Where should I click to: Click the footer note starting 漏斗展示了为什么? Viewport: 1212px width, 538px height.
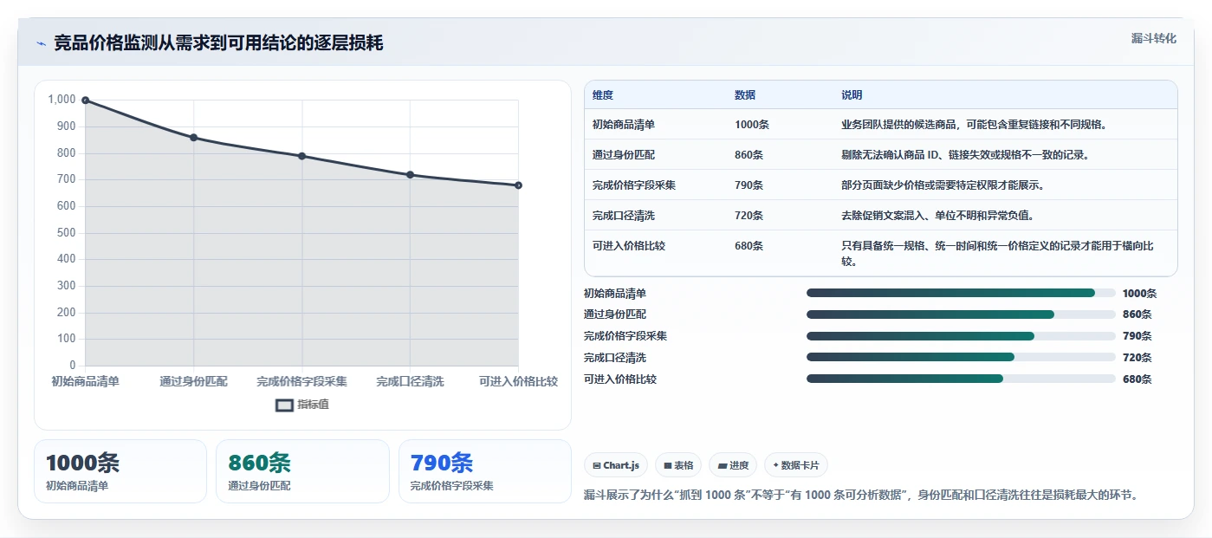[x=861, y=496]
